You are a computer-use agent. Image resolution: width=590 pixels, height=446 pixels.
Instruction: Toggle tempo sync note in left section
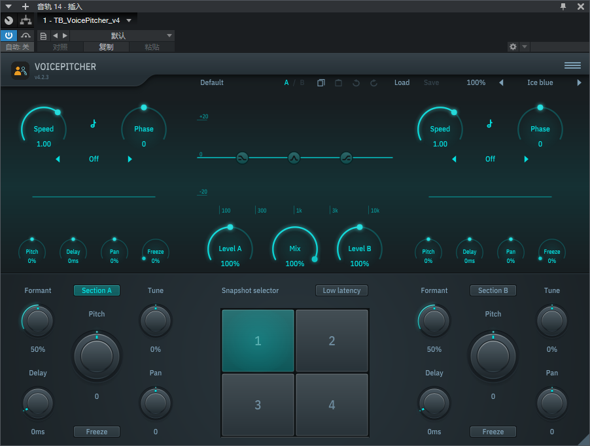(x=94, y=124)
